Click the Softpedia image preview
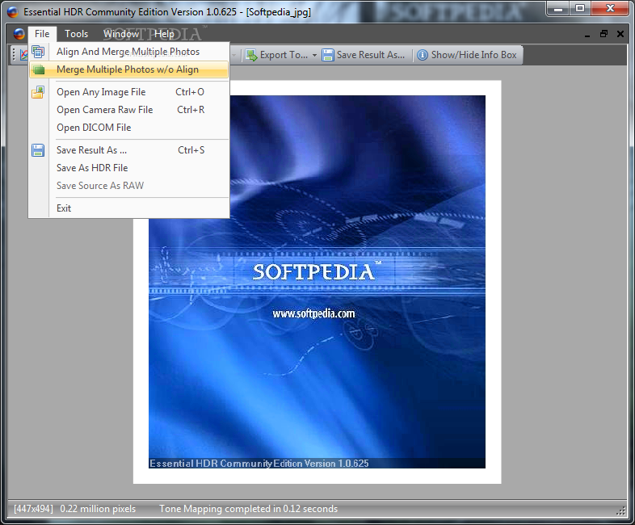 click(x=317, y=282)
